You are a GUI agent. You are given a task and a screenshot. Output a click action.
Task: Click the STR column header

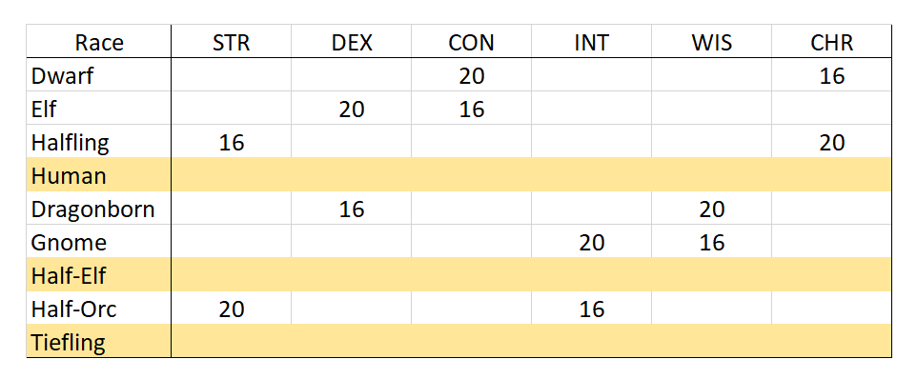pos(231,42)
